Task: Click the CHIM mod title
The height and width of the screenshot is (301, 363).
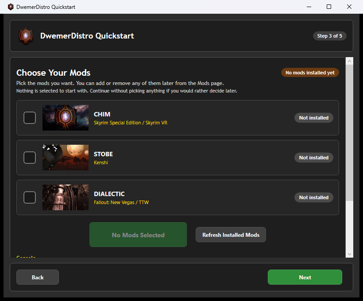Action: coord(102,114)
